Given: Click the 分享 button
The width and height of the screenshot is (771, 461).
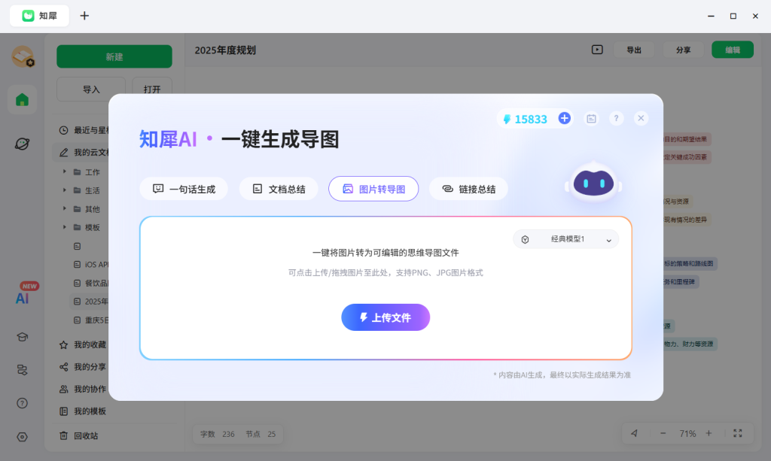Looking at the screenshot, I should 683,50.
